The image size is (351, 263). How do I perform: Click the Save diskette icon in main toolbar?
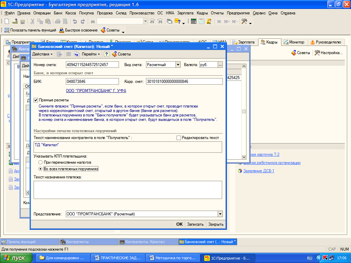pyautogui.click(x=22, y=22)
